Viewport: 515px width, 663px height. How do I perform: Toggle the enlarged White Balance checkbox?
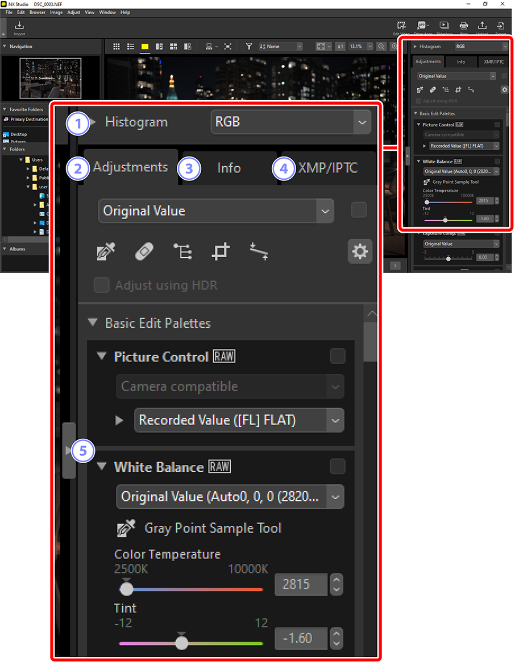337,467
